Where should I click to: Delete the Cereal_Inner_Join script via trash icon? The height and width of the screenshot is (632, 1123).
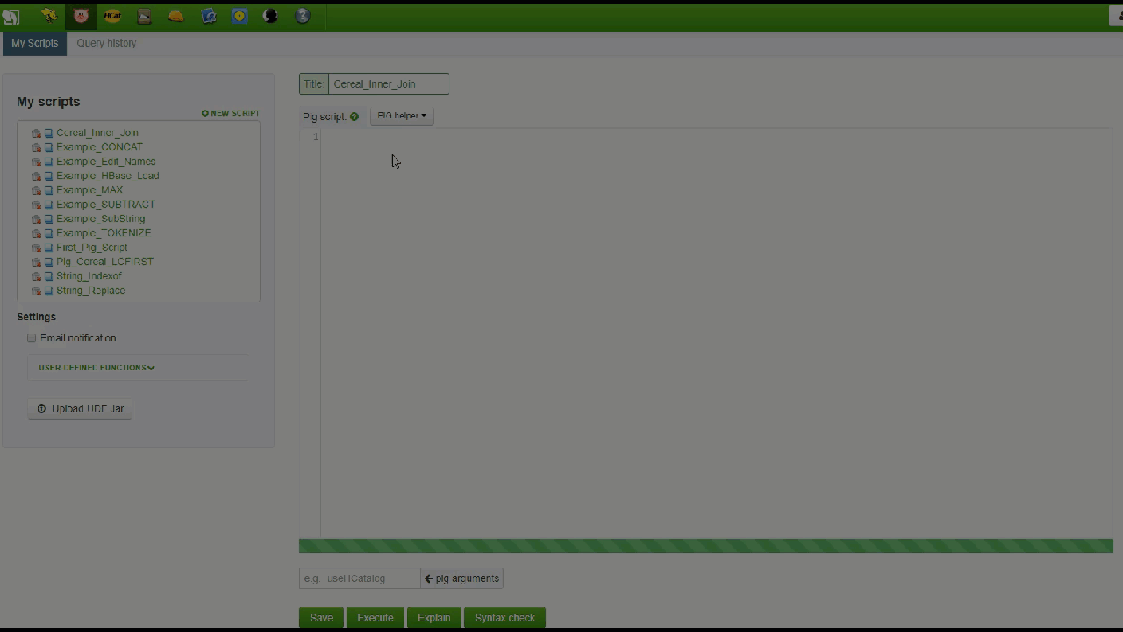(x=37, y=133)
